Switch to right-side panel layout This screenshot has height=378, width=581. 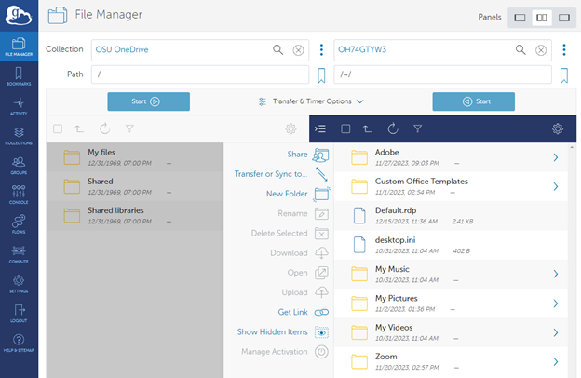pyautogui.click(x=564, y=18)
